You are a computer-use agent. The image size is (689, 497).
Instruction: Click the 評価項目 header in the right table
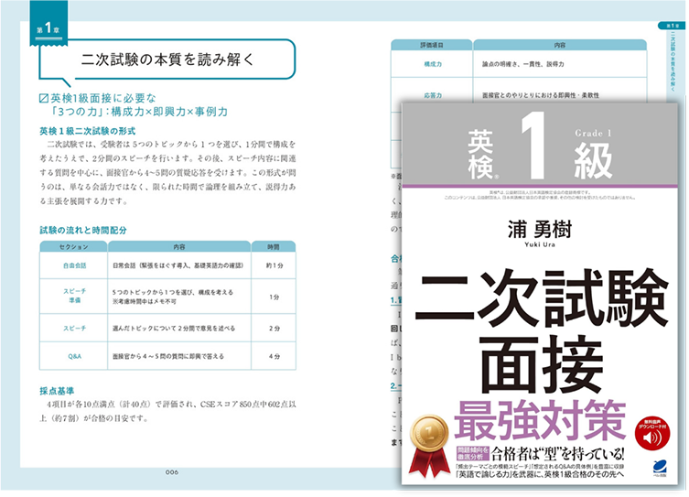click(x=432, y=45)
